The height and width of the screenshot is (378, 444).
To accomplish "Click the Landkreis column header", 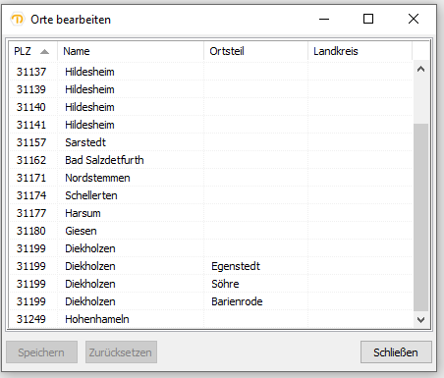I will (x=360, y=51).
